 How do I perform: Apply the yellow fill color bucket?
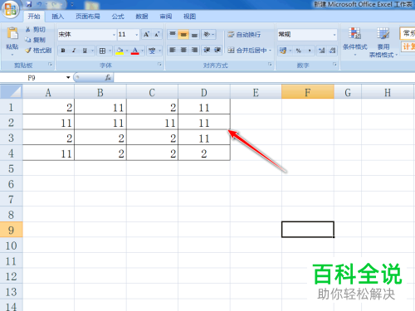click(120, 51)
